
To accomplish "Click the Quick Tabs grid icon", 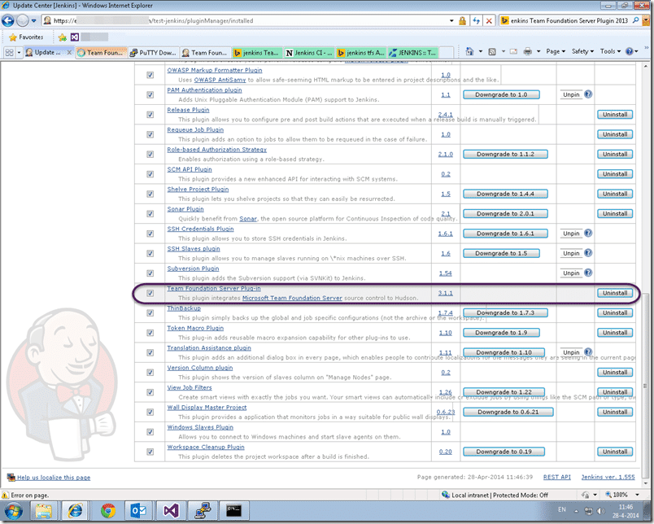I will [x=9, y=53].
